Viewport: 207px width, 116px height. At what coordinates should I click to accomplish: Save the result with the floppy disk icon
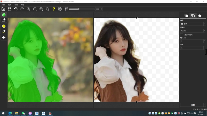point(10,9)
